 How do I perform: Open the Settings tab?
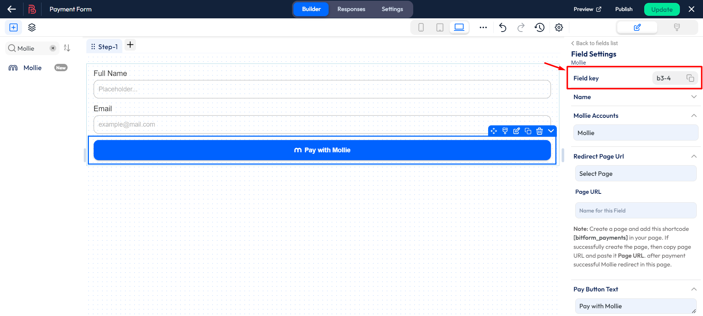coord(392,9)
